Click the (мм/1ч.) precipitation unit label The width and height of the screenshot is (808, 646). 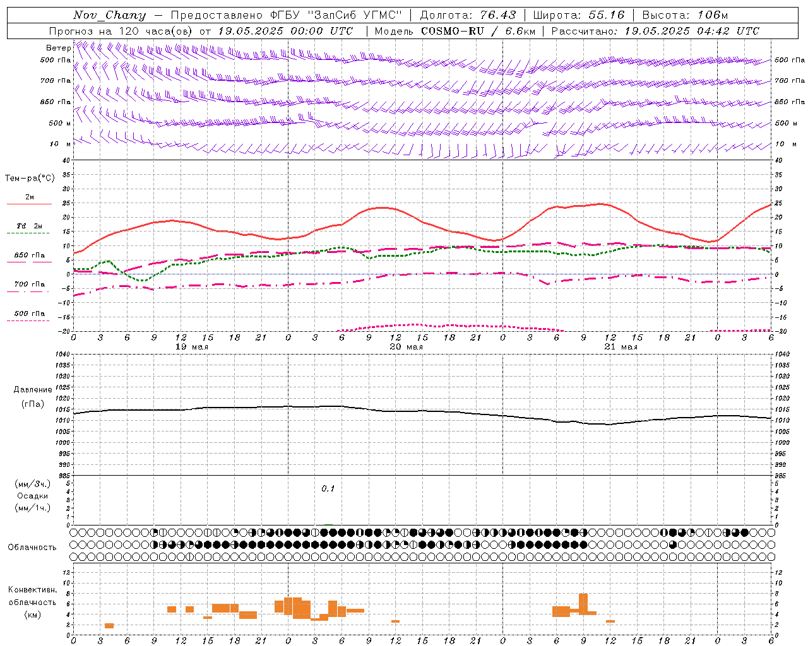[33, 508]
